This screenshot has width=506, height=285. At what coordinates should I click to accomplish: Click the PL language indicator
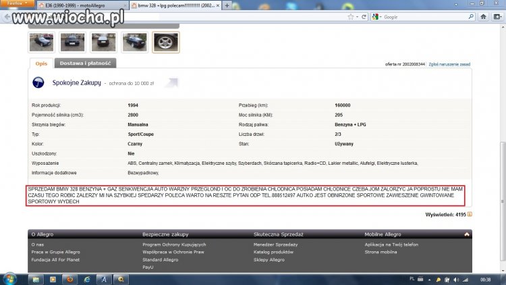(x=412, y=279)
